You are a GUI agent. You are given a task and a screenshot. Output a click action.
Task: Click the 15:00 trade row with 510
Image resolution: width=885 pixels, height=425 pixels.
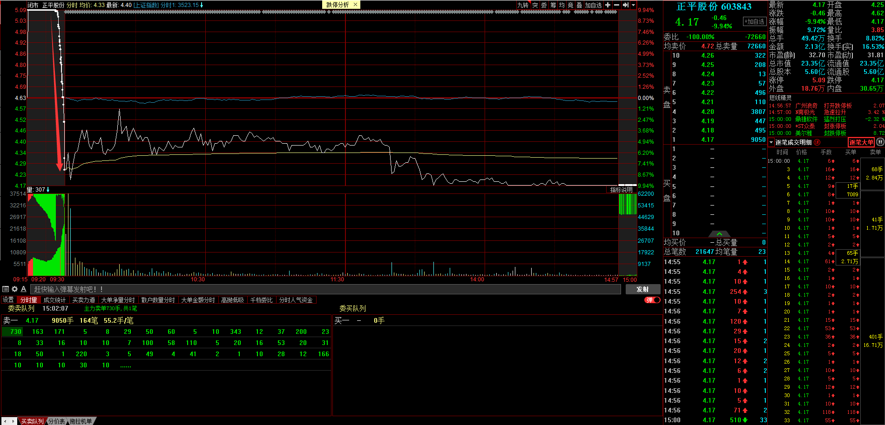click(715, 420)
